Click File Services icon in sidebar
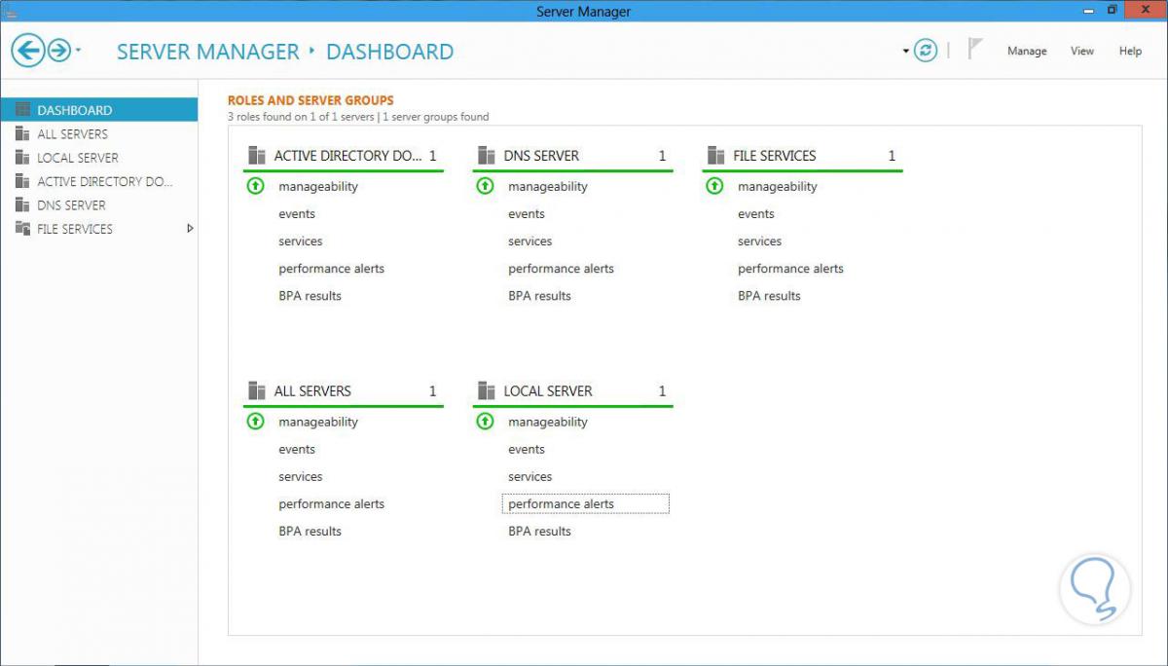 (x=22, y=229)
